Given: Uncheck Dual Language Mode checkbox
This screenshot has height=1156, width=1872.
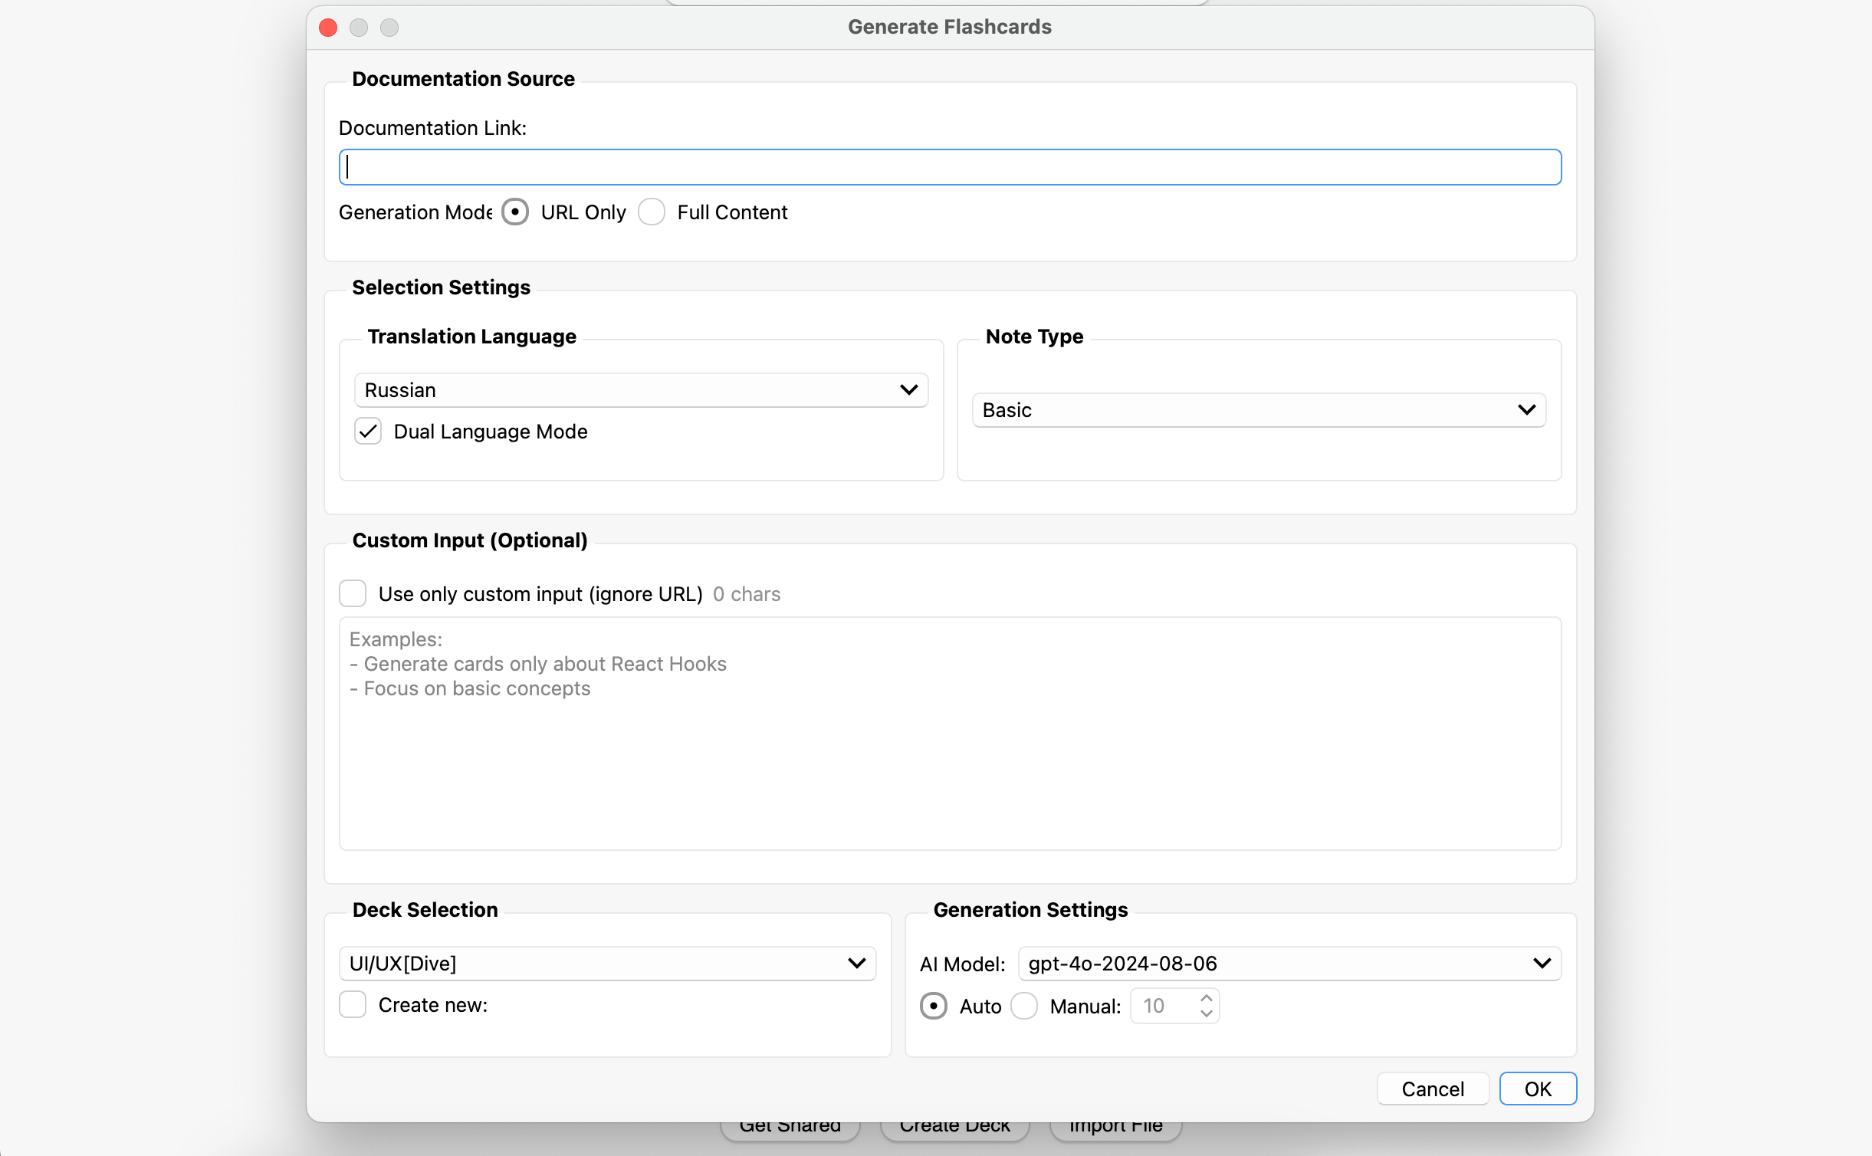Looking at the screenshot, I should [x=368, y=432].
